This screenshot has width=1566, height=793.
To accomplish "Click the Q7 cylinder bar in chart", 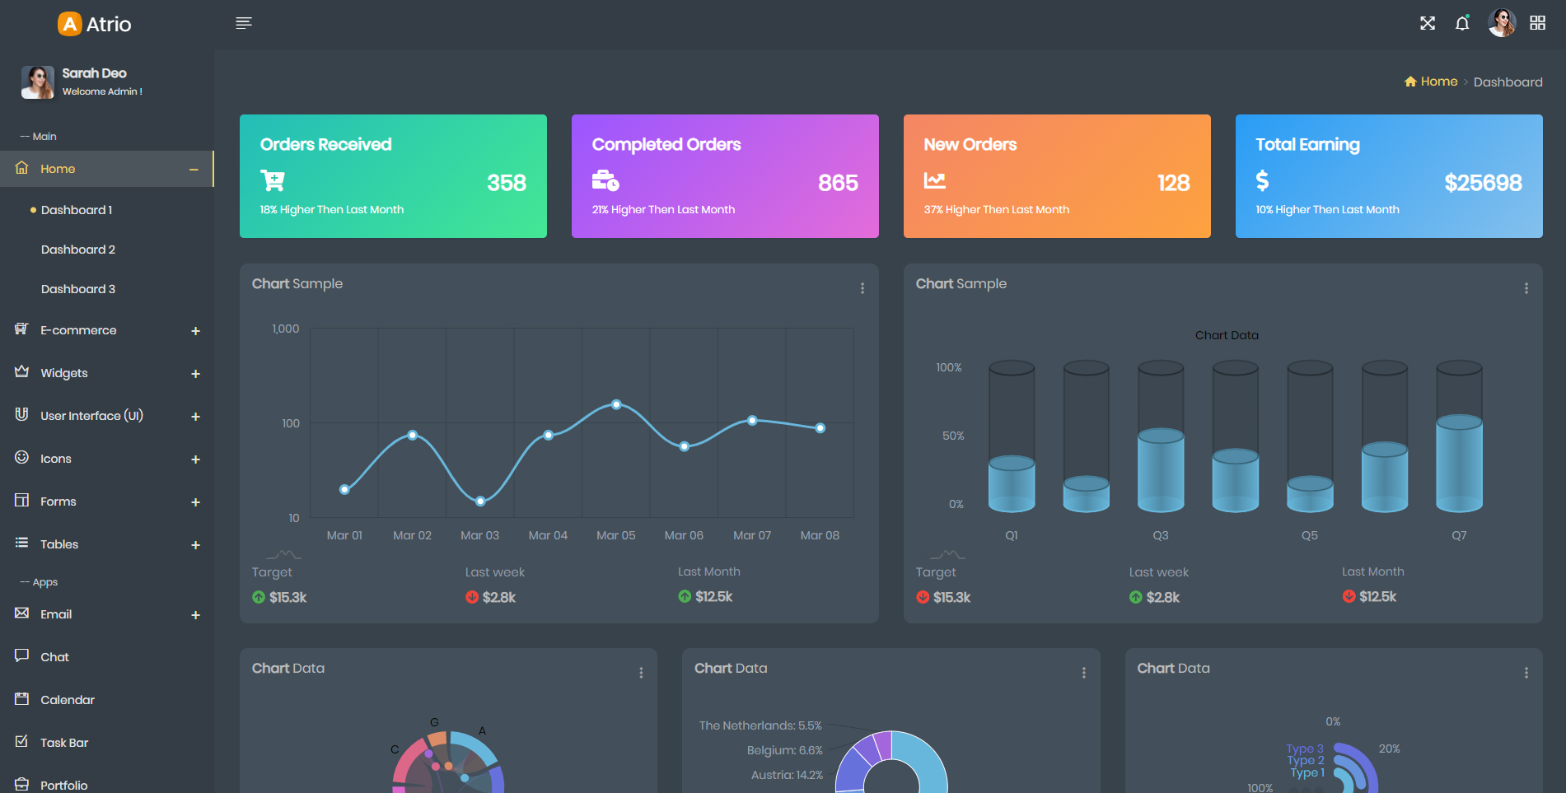I will 1459,436.
